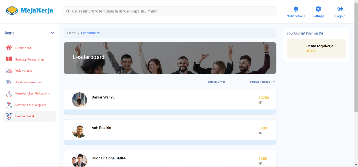The width and height of the screenshot is (358, 167).
Task: Click the Leaderboard medal icon
Action: 9,116
